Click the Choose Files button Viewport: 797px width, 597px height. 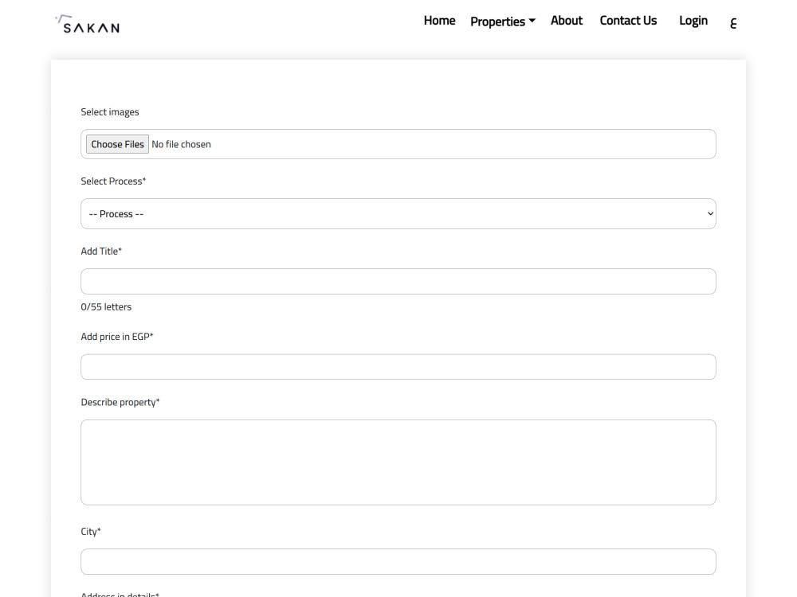click(x=117, y=144)
